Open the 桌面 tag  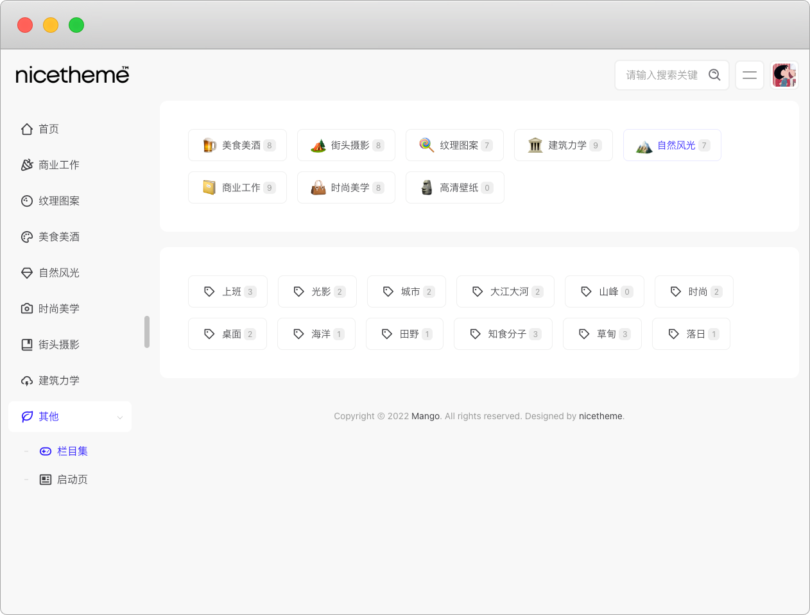(227, 334)
